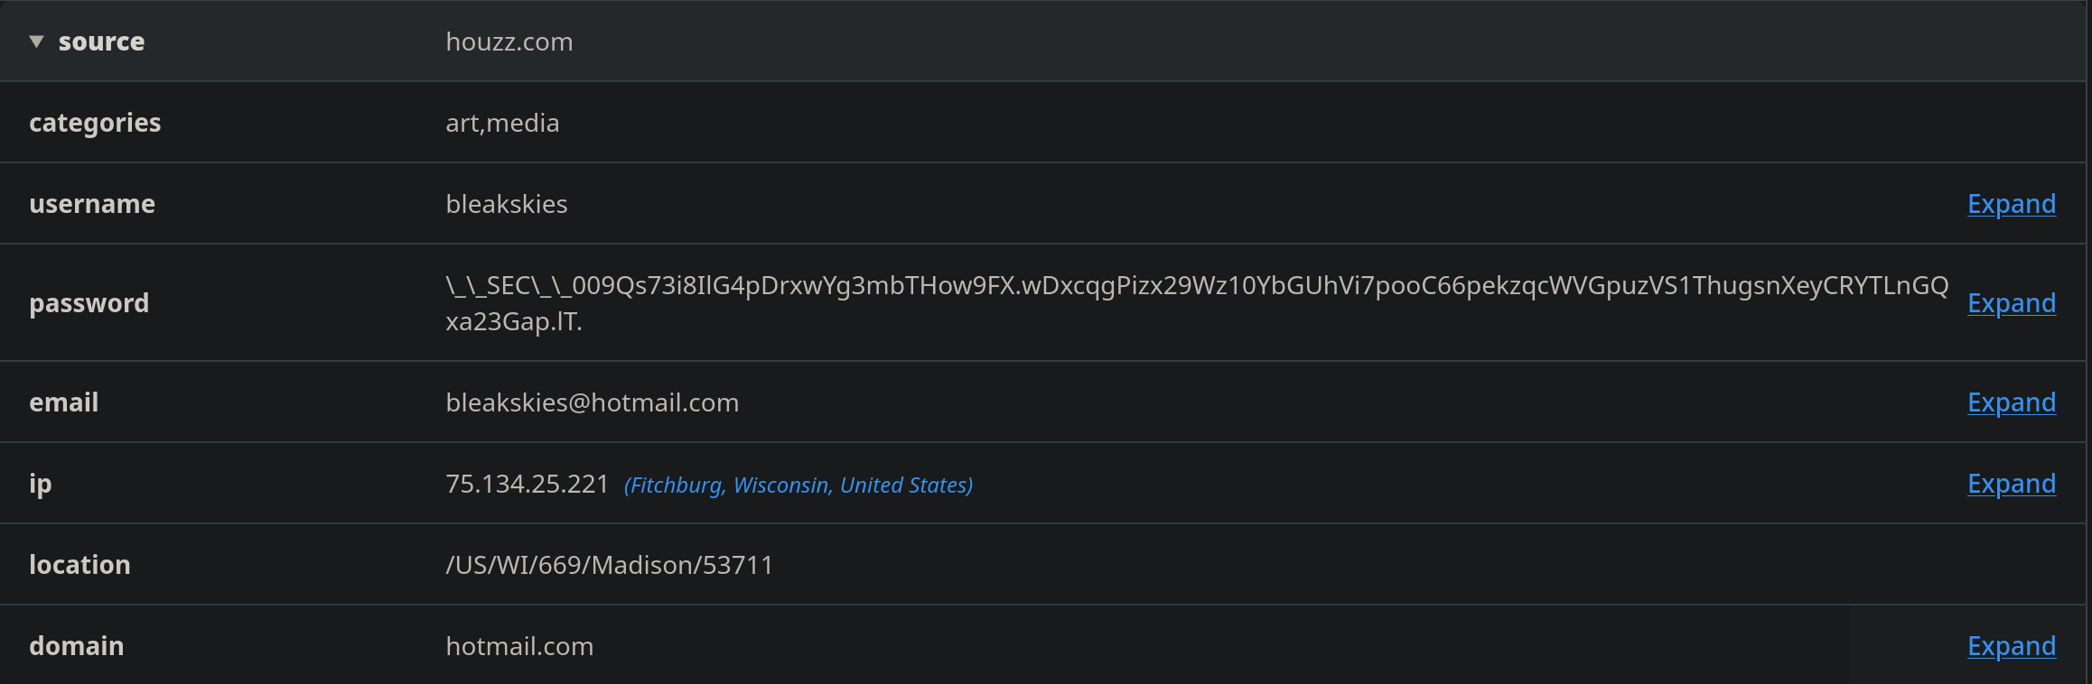Expand the ip row
Image resolution: width=2092 pixels, height=684 pixels.
tap(2011, 484)
